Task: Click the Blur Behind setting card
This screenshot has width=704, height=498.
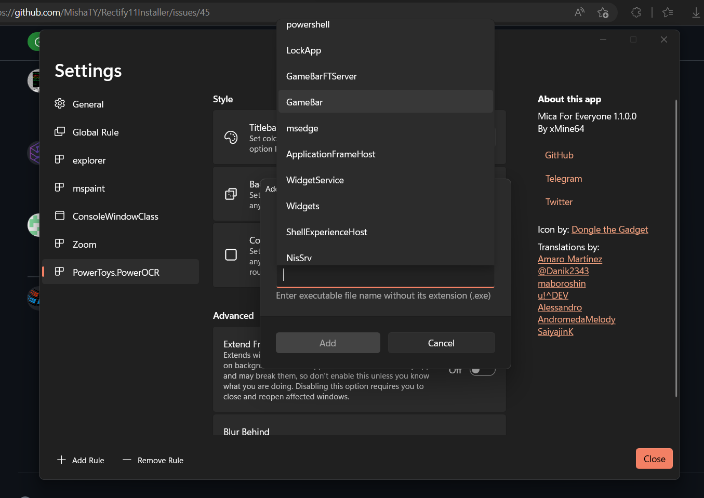Action: tap(360, 426)
